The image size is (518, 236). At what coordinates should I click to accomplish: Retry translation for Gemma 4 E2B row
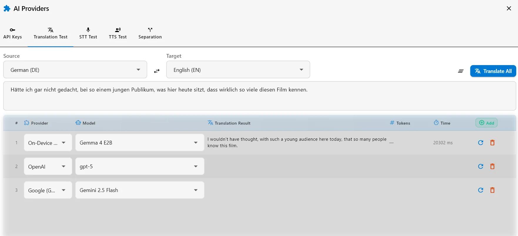[x=481, y=143]
